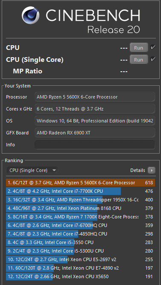Image resolution: width=161 pixels, height=285 pixels.
Task: Open ranking Details arrow icon
Action: pos(151,170)
